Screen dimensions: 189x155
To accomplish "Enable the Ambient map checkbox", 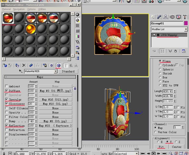I will pyautogui.click(x=6, y=86).
